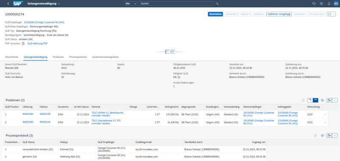
Task: Click Quittieren rückgängig button
Action: coord(279,14)
